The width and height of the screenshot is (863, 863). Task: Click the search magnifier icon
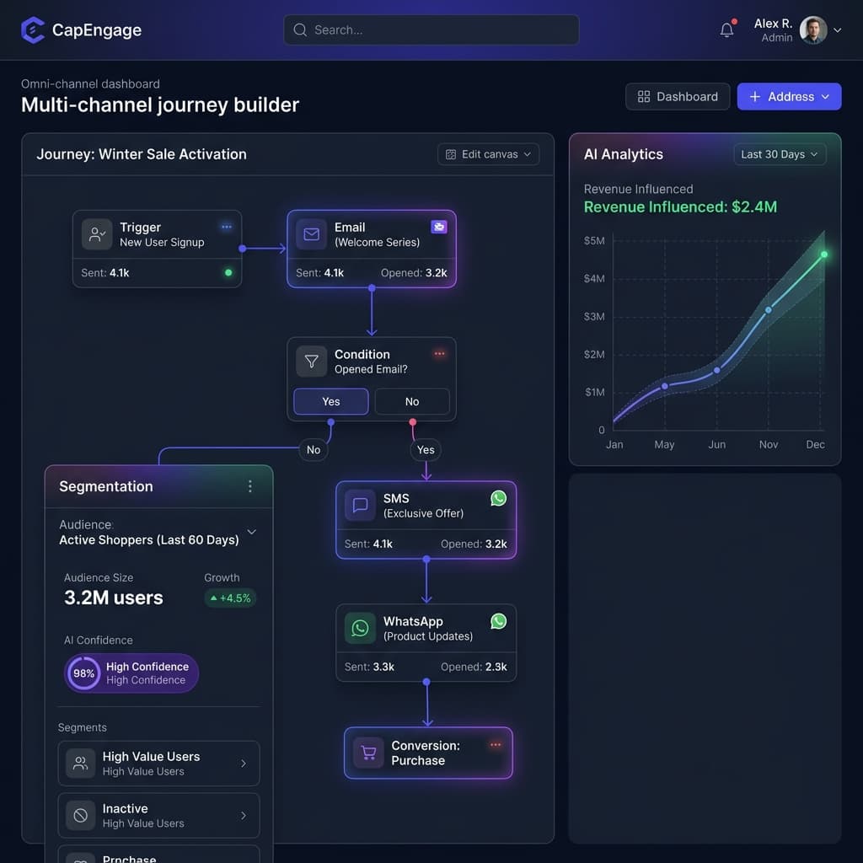pos(300,29)
